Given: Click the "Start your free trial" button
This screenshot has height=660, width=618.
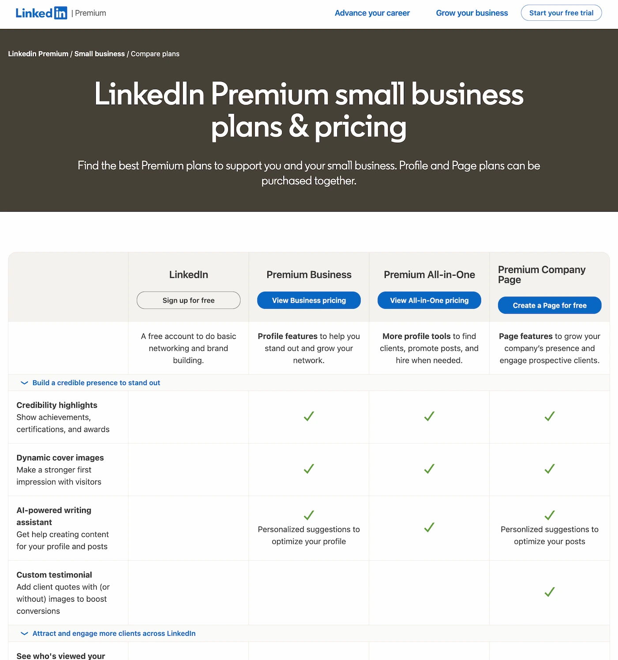Looking at the screenshot, I should pyautogui.click(x=561, y=13).
